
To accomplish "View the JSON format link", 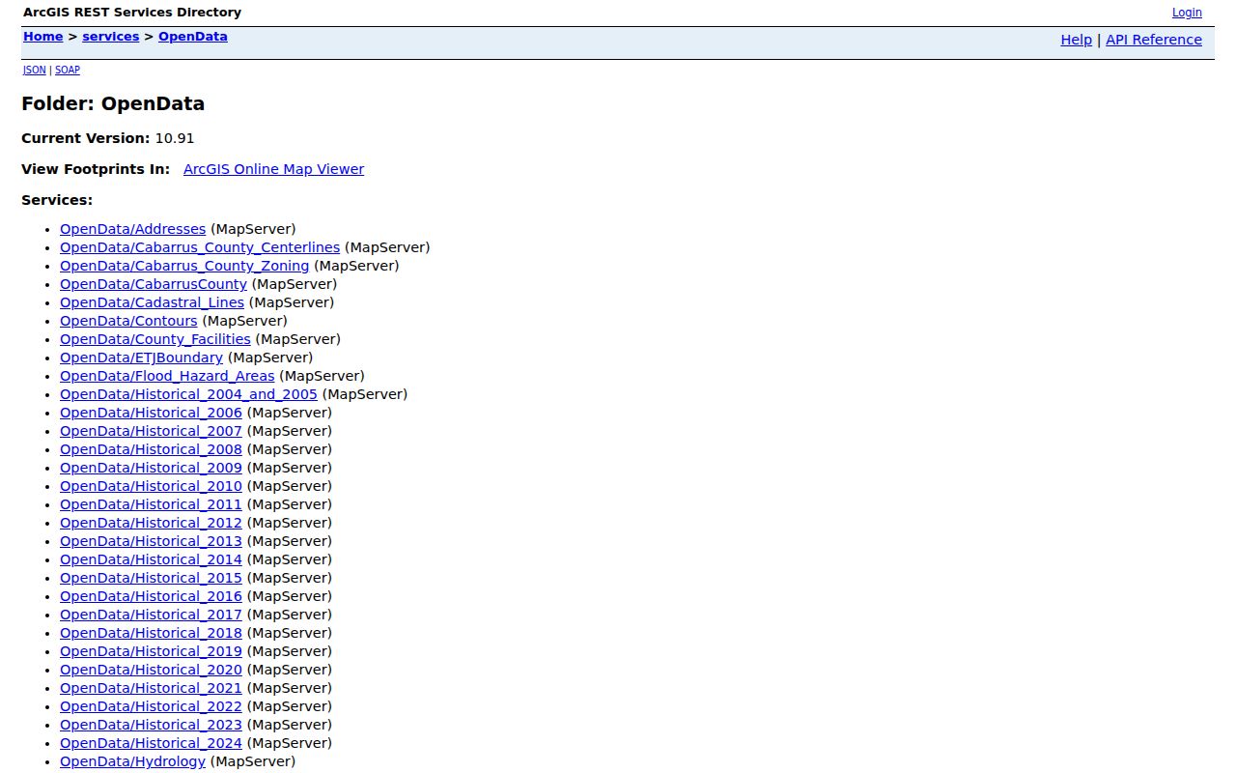I will click(35, 70).
